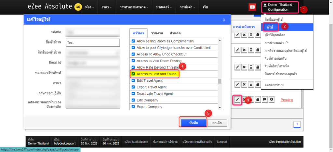333x152 pixels.
Task: Click the pencil edit icon in the Pending row
Action: [x=238, y=100]
